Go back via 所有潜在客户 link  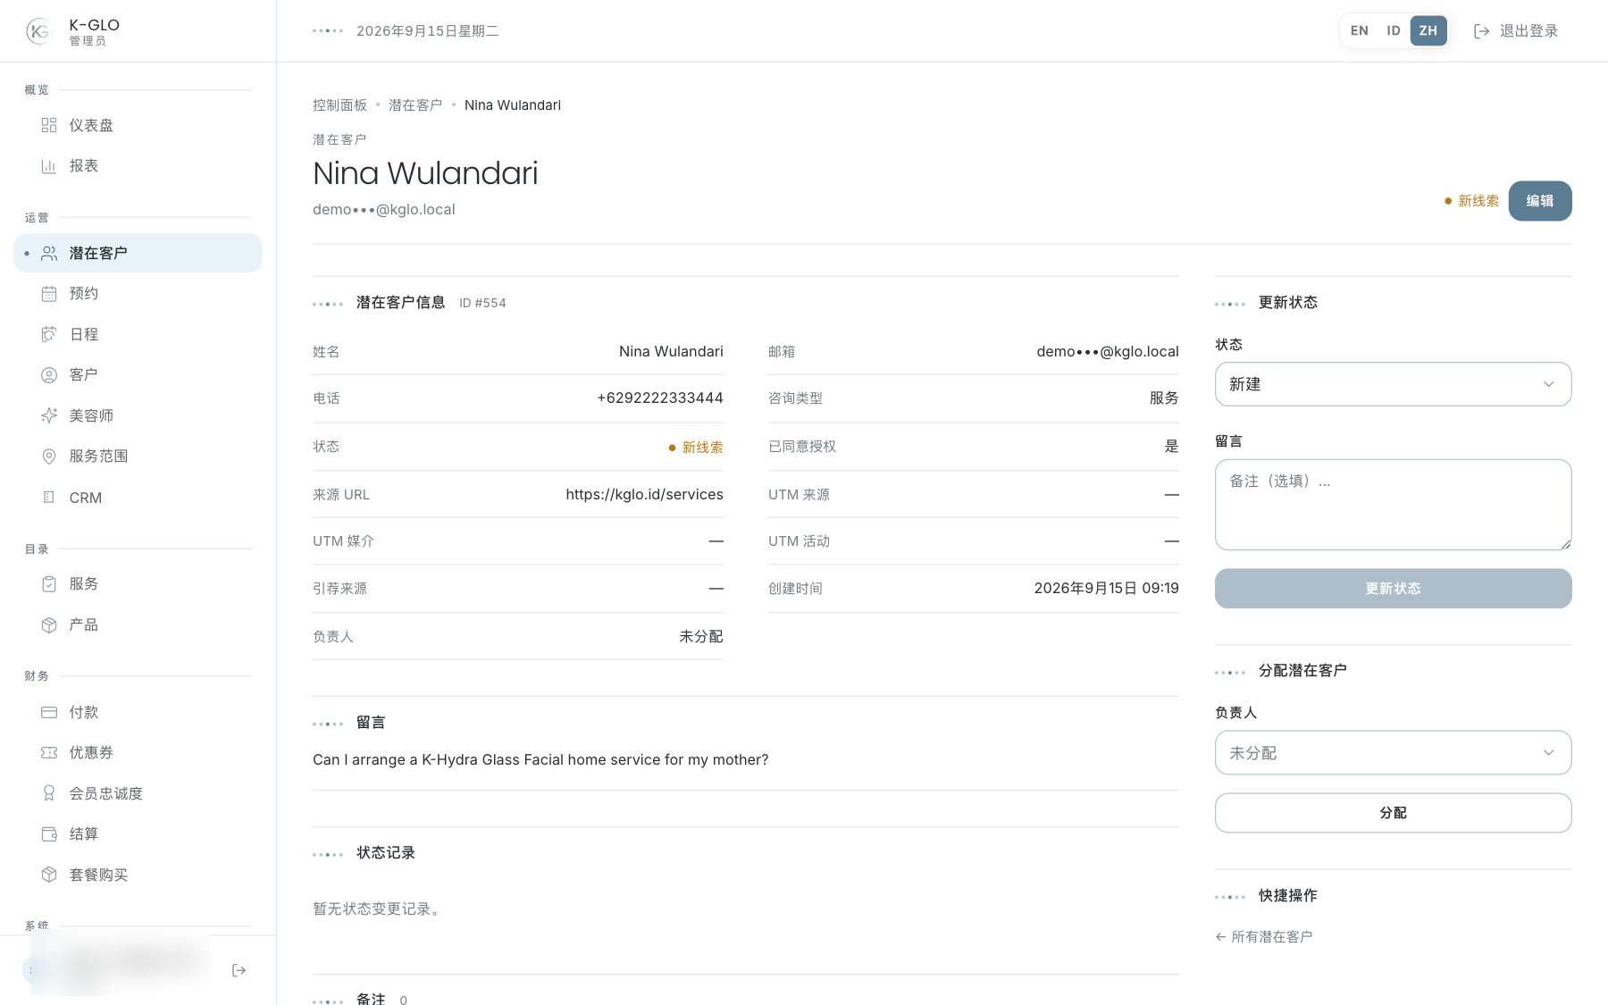1264,936
